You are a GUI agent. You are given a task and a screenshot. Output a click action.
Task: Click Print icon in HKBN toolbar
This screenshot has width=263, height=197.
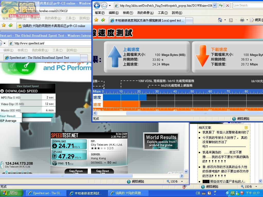pyautogui.click(x=242, y=20)
